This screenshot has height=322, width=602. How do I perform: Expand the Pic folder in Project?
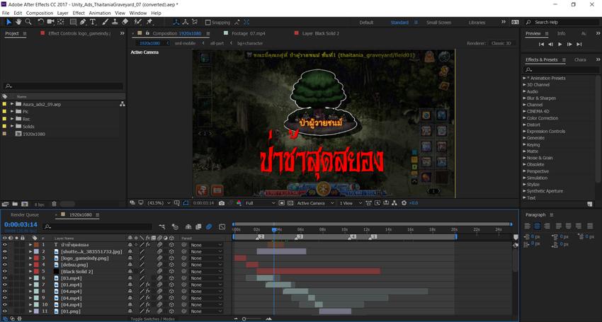12,111
